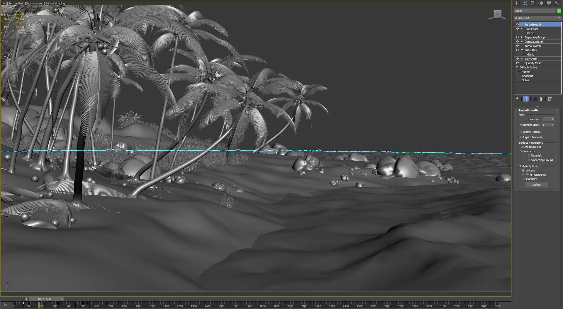
Task: Open the Hierarchy command panel tab
Action: pyautogui.click(x=533, y=3)
